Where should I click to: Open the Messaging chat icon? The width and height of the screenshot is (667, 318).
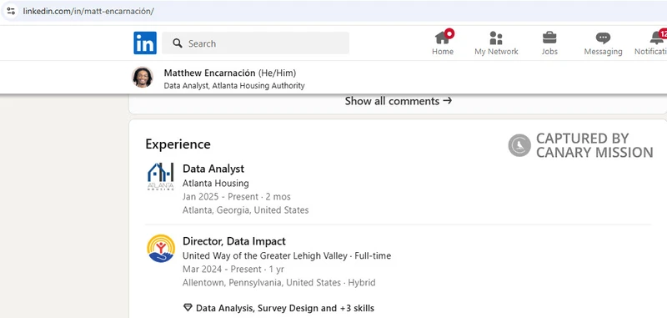click(x=603, y=38)
